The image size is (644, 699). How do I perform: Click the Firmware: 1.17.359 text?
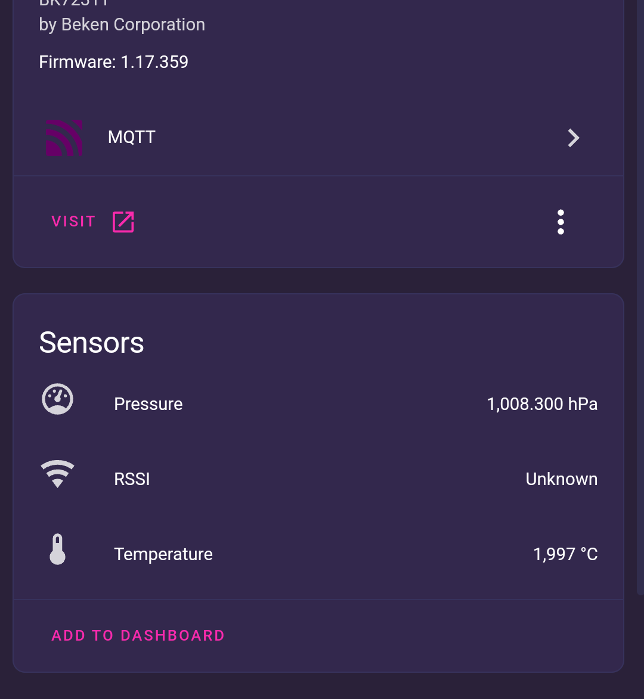(113, 62)
